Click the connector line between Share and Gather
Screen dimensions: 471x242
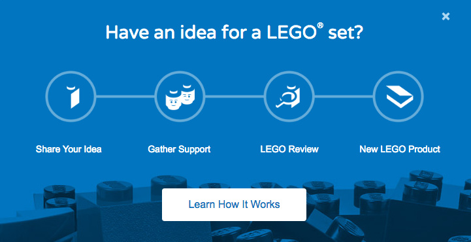[125, 97]
